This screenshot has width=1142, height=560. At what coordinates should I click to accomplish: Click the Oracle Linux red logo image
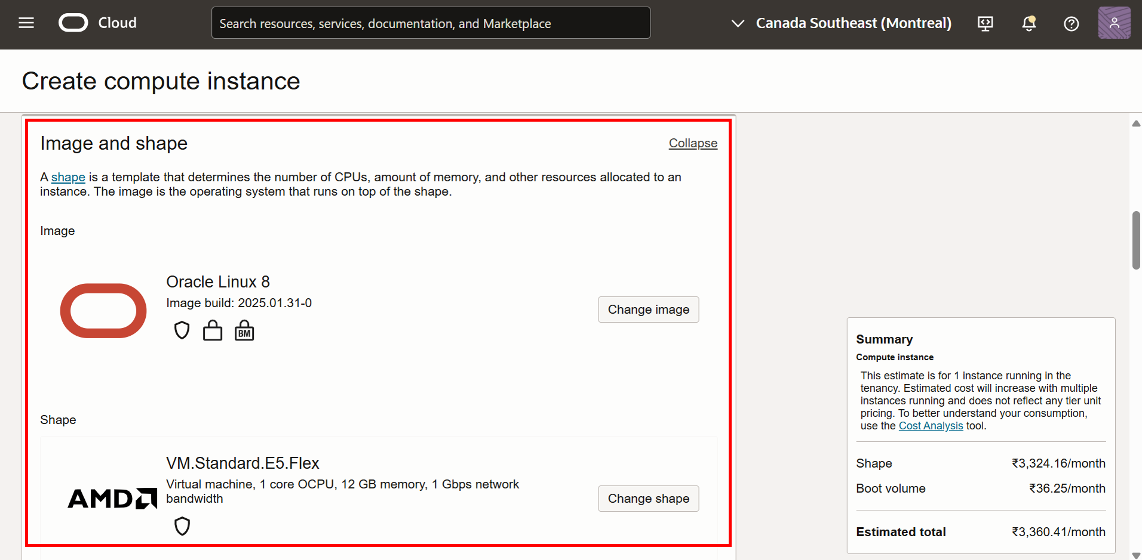click(x=103, y=311)
